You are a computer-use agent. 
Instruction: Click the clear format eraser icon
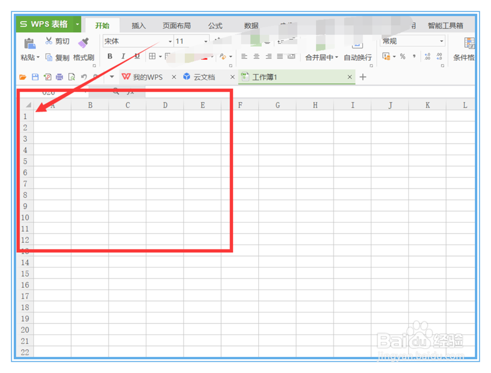222,56
